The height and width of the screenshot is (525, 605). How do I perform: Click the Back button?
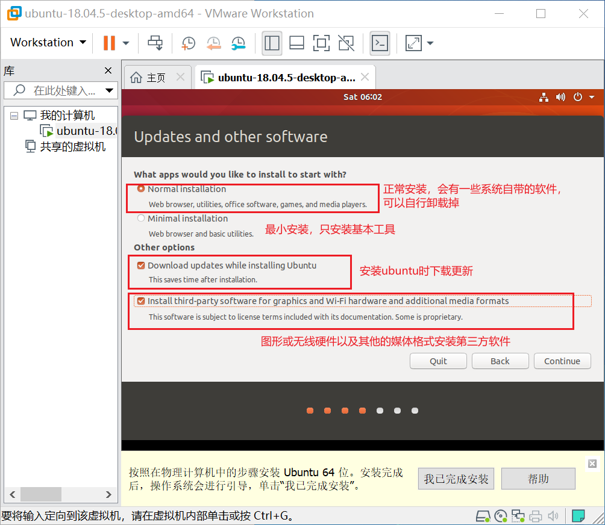pyautogui.click(x=500, y=361)
